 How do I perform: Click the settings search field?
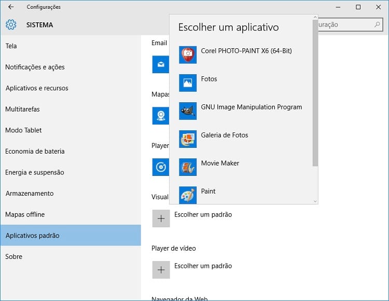[x=351, y=24]
